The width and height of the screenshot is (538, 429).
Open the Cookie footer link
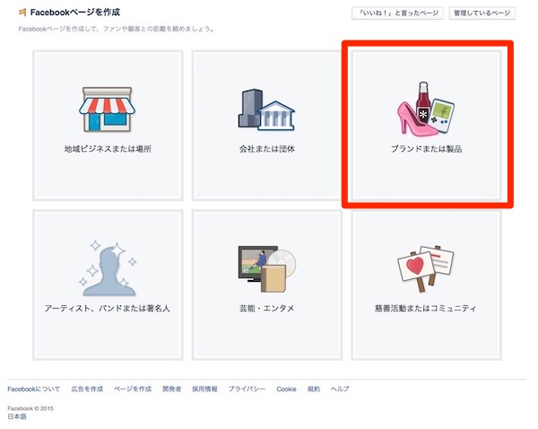tap(287, 389)
